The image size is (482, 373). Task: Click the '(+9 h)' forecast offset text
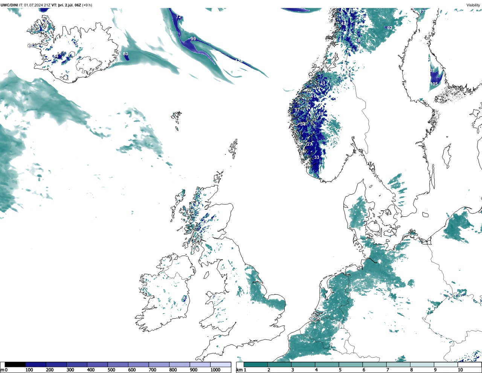[x=87, y=5]
